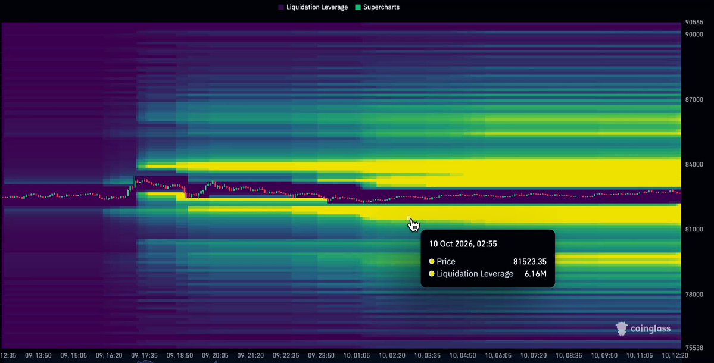
Task: Select the 84000 price level label
Action: (694, 164)
